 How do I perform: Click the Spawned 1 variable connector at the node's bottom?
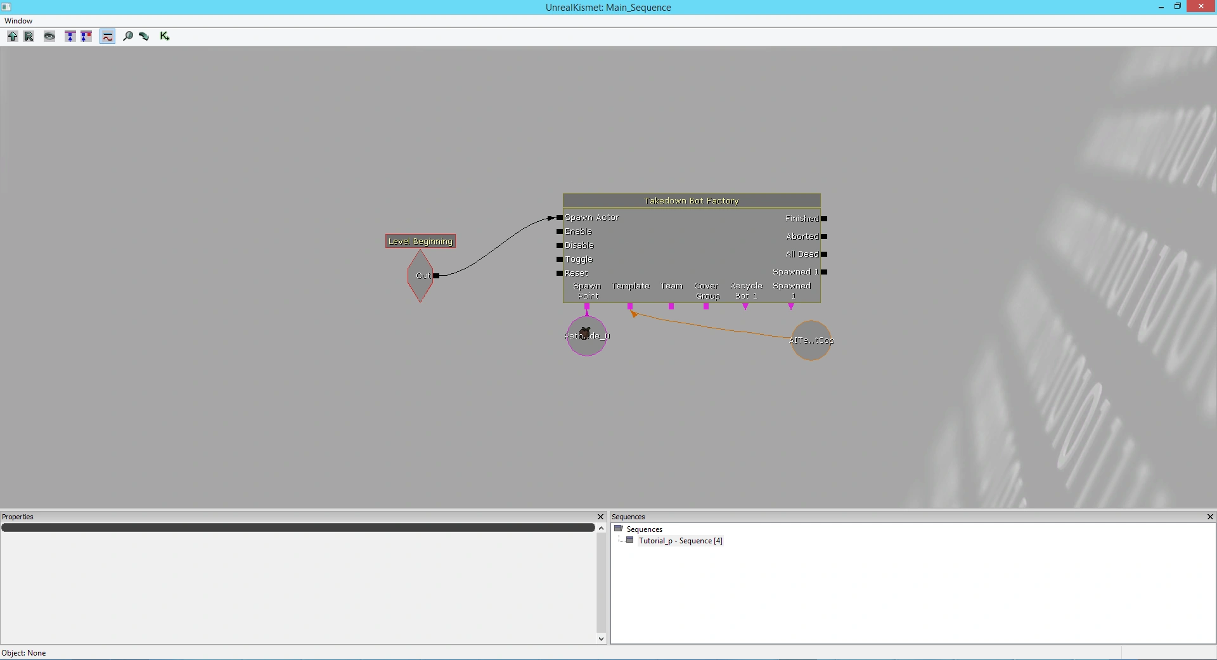[x=791, y=306]
